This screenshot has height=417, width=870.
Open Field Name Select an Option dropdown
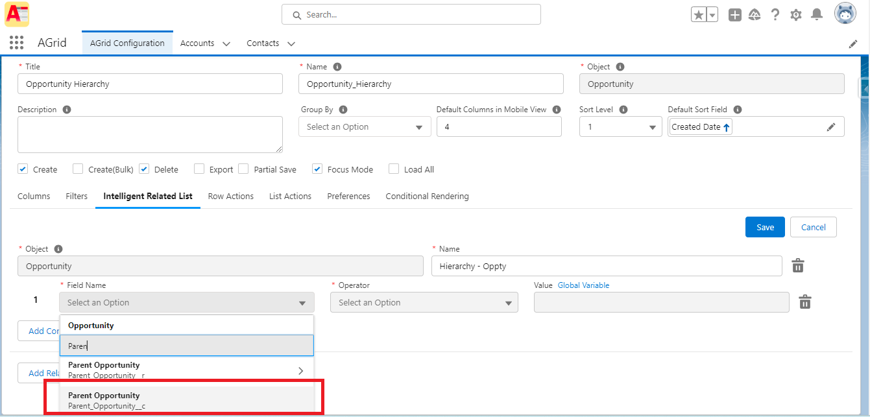(187, 303)
